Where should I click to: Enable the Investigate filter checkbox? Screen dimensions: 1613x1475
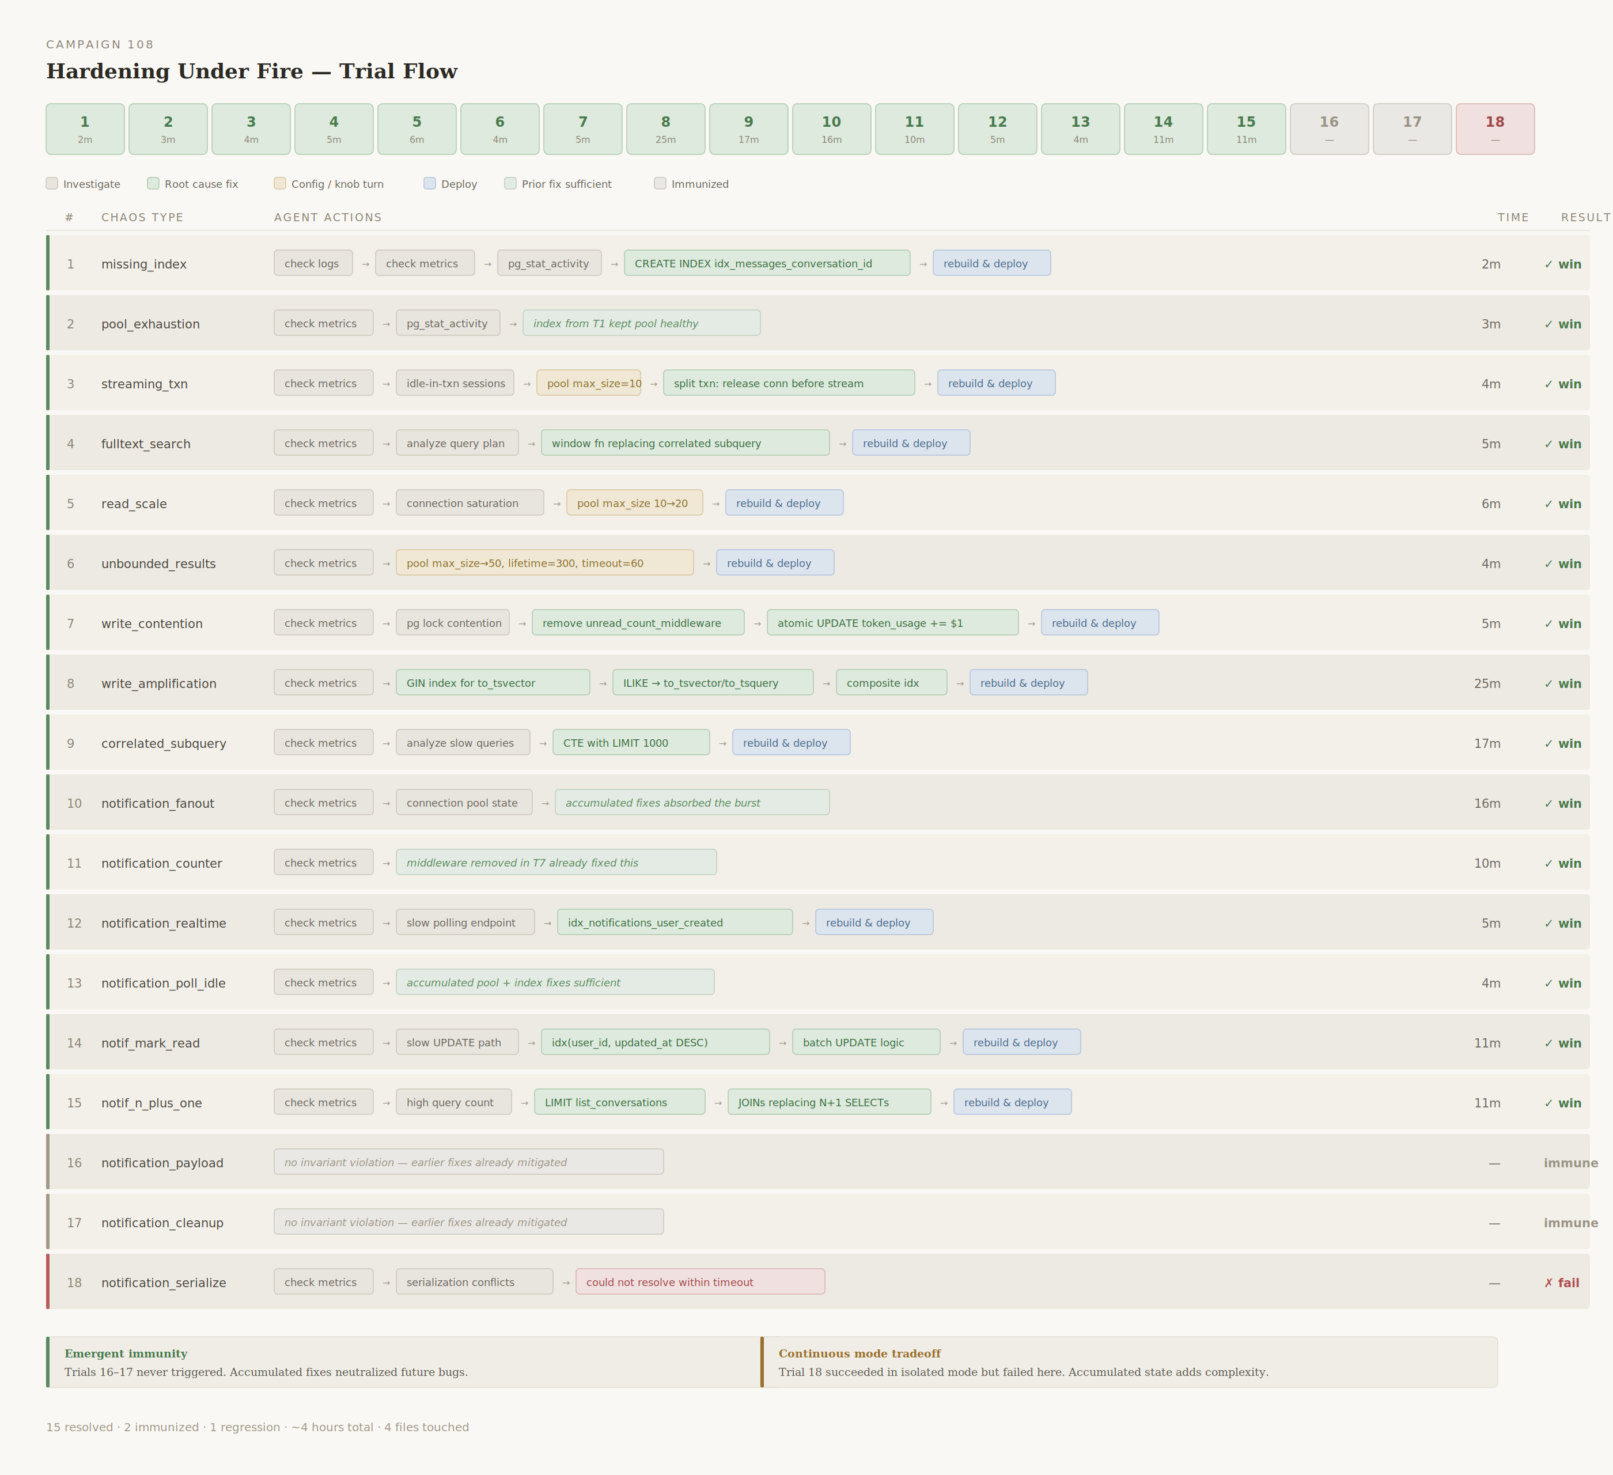coord(52,183)
